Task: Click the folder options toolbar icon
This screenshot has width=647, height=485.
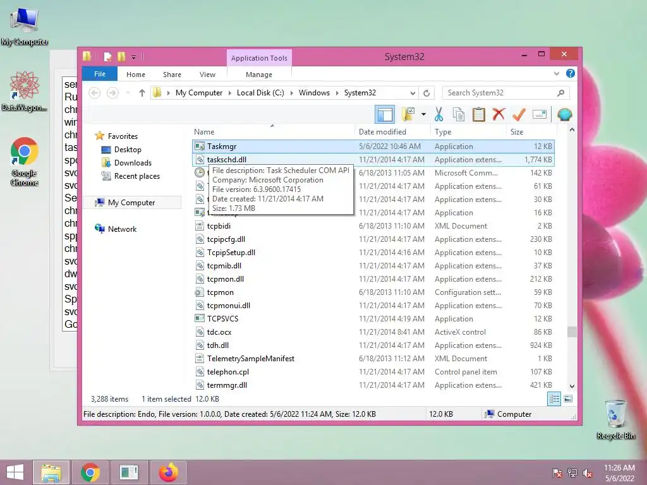Action: [408, 114]
